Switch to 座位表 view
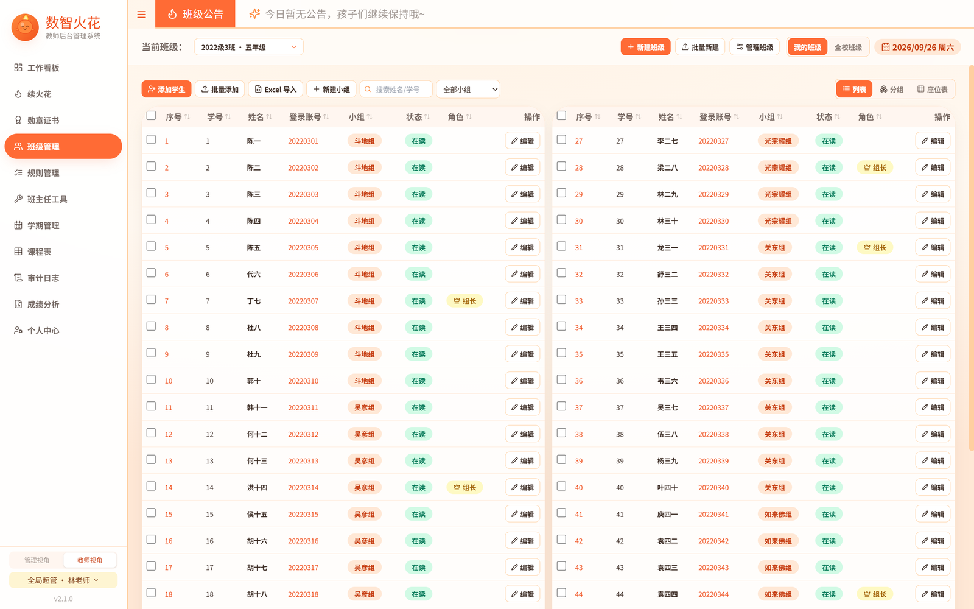974x609 pixels. [x=933, y=90]
